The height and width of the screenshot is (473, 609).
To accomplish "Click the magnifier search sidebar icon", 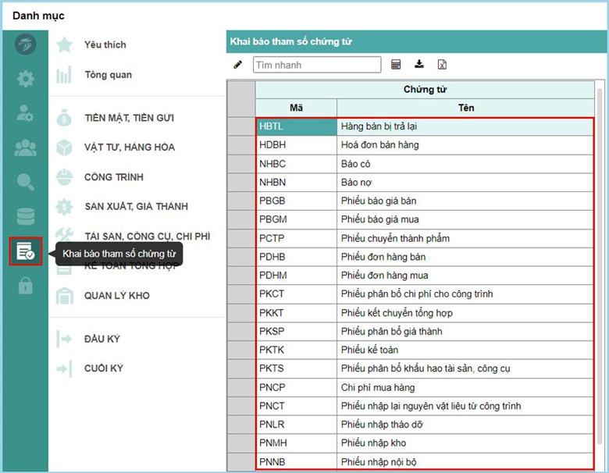I will pyautogui.click(x=26, y=182).
